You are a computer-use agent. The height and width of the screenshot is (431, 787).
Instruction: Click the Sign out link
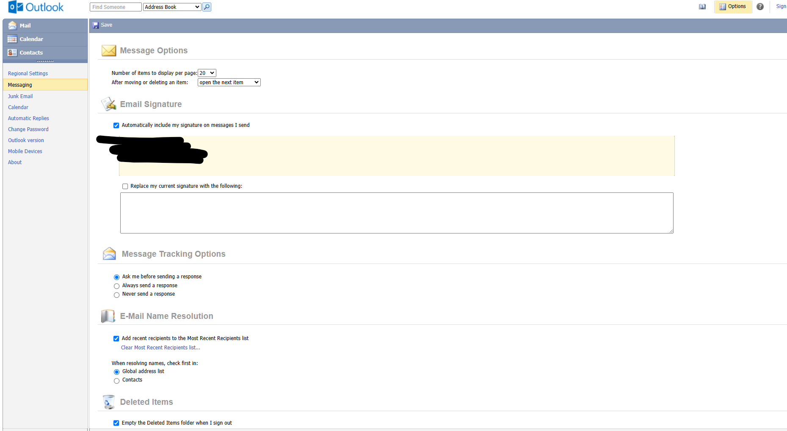coord(781,6)
